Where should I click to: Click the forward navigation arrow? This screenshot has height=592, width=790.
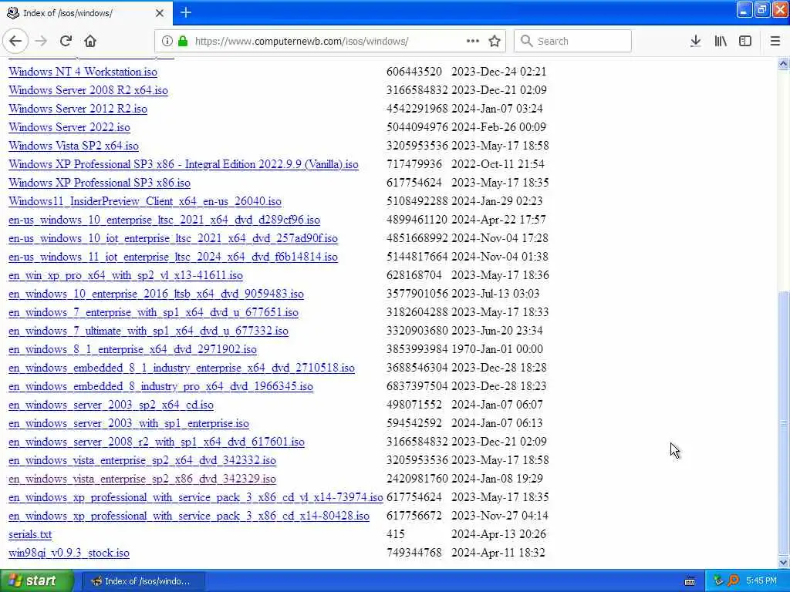click(42, 42)
